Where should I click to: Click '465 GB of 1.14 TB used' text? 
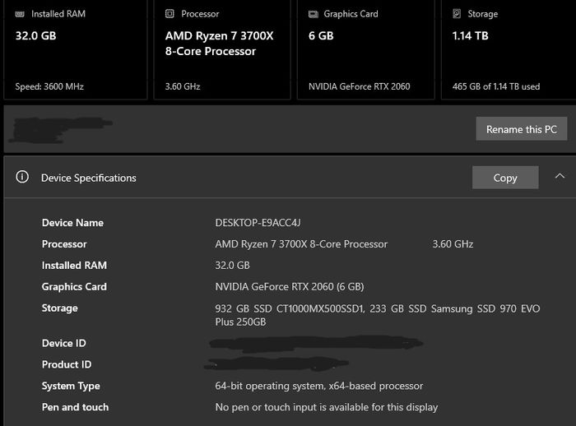[496, 86]
